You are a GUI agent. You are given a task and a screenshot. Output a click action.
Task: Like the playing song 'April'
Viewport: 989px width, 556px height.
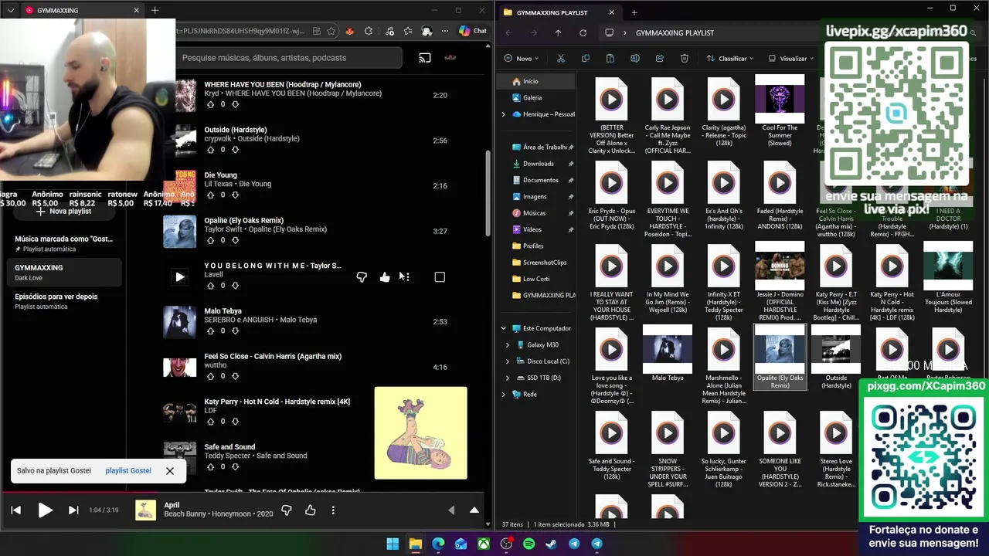click(x=310, y=510)
